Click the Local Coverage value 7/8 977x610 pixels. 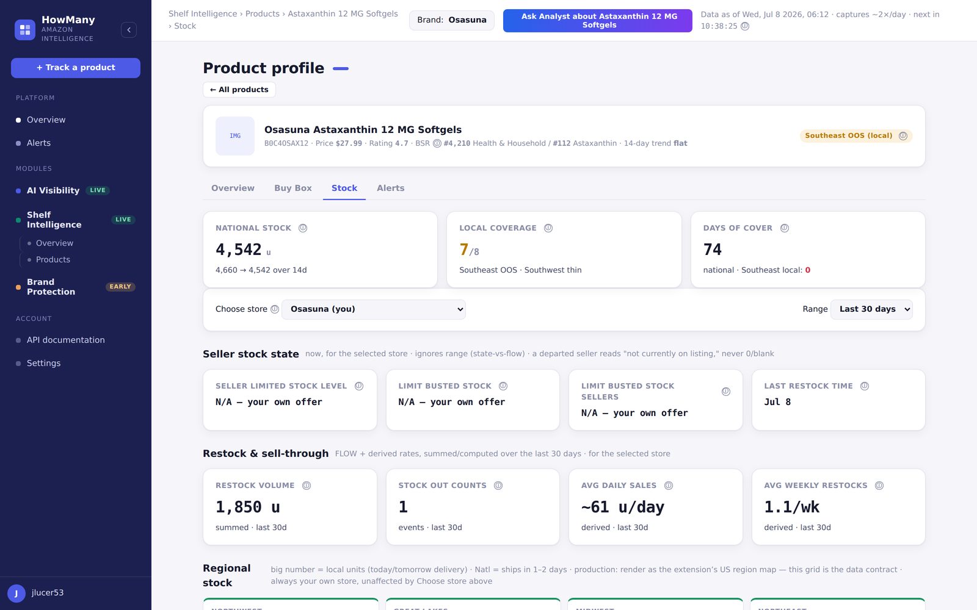click(469, 250)
